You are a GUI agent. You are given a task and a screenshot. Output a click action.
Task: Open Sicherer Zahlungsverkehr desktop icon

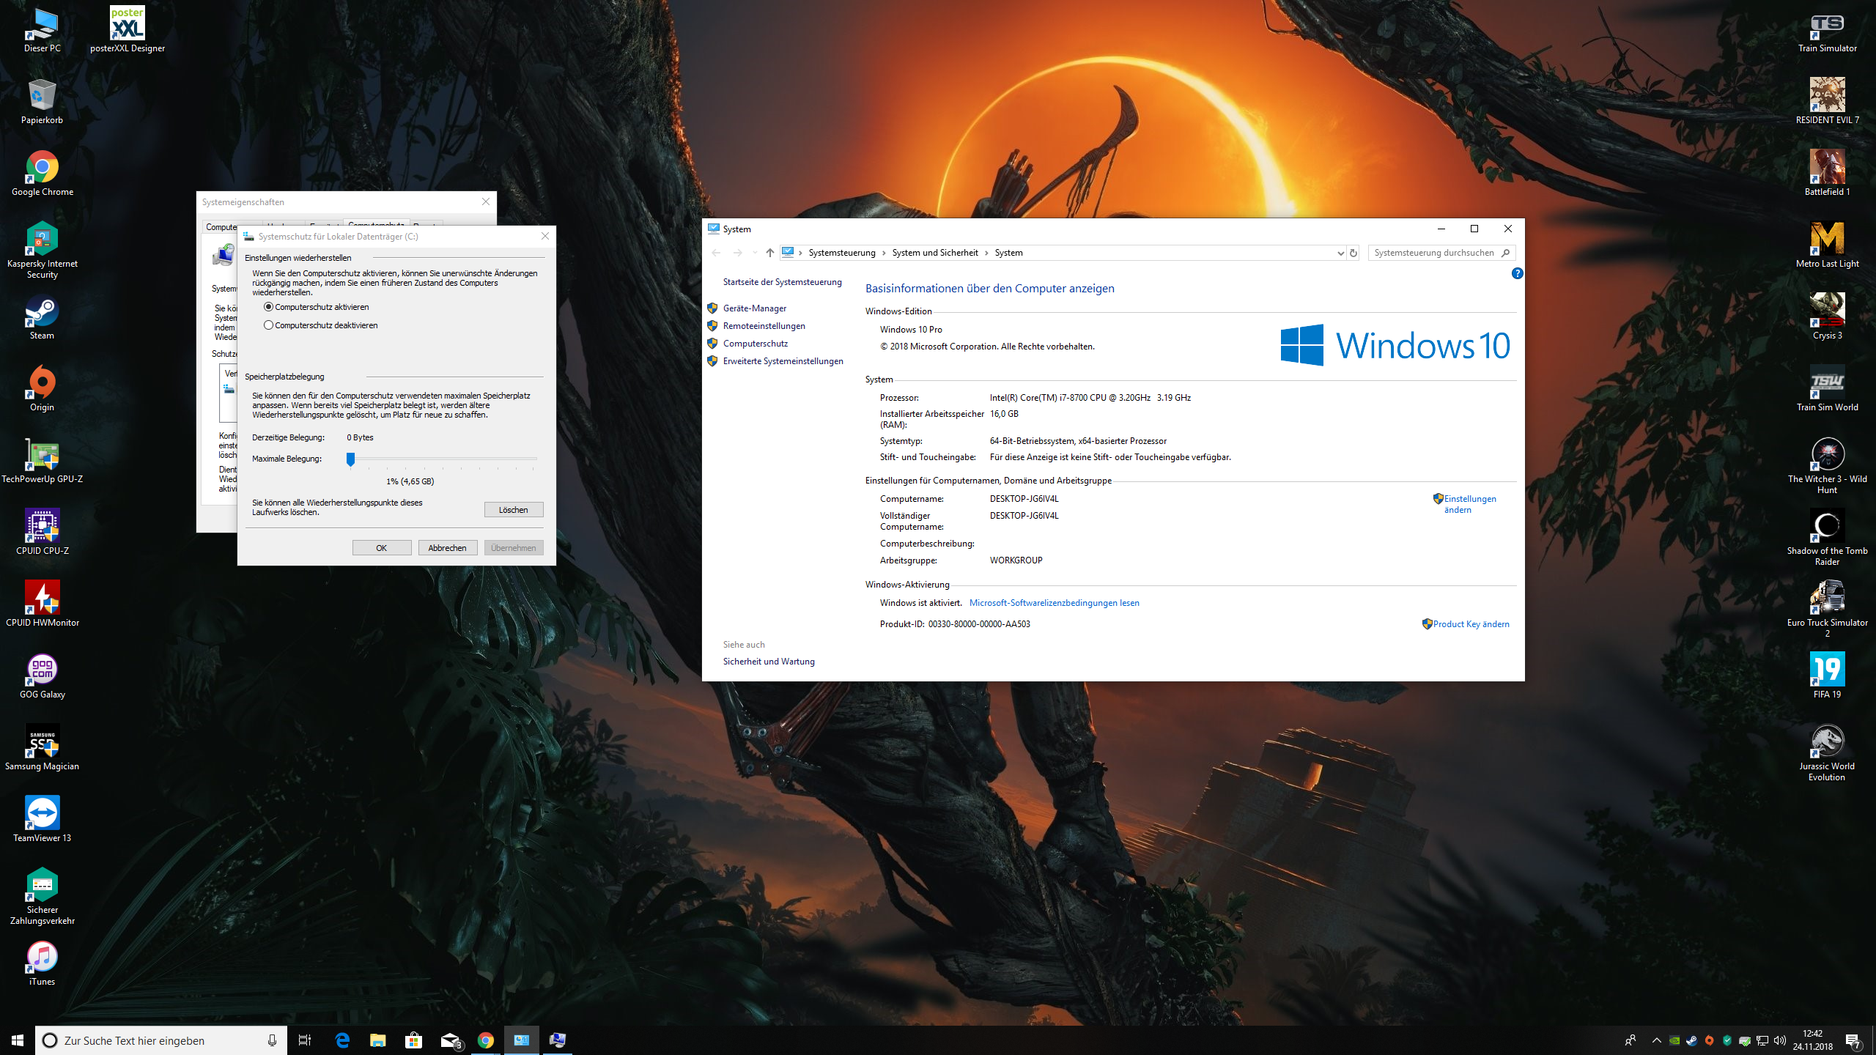click(42, 895)
